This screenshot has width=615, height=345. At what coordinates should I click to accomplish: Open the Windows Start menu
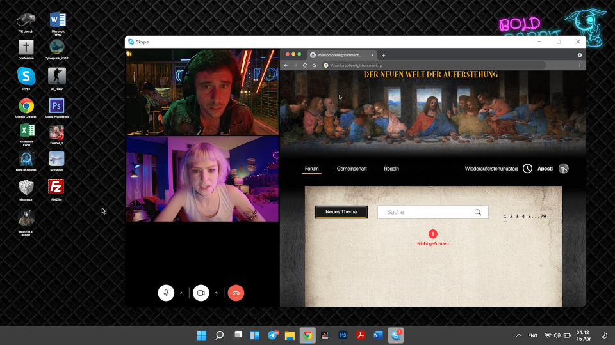click(x=202, y=335)
